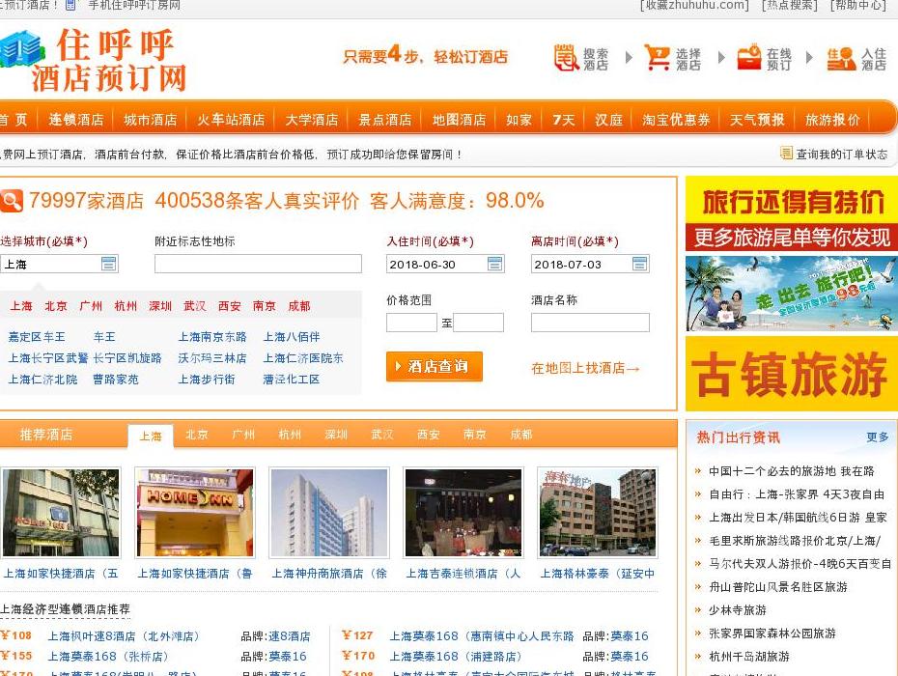Image resolution: width=898 pixels, height=676 pixels.
Task: Switch recommended hotels tab to 深圳
Action: tap(336, 435)
